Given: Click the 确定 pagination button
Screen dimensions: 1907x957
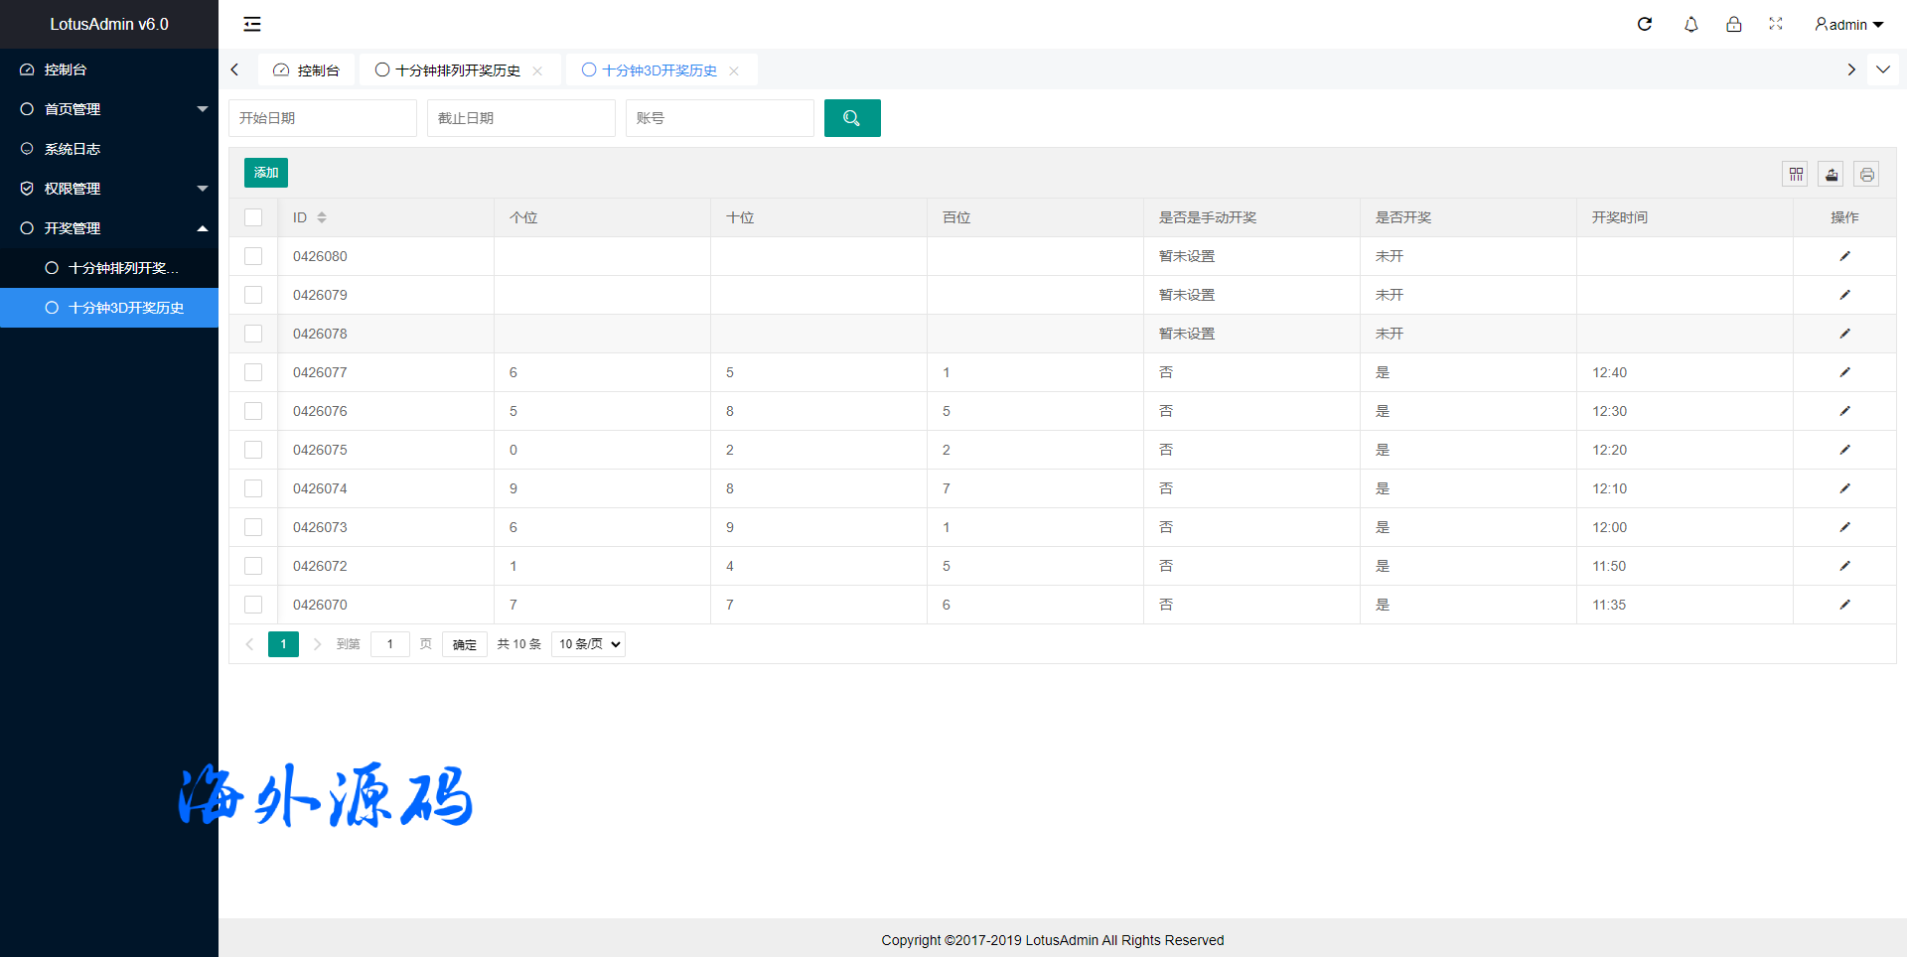Looking at the screenshot, I should [464, 644].
